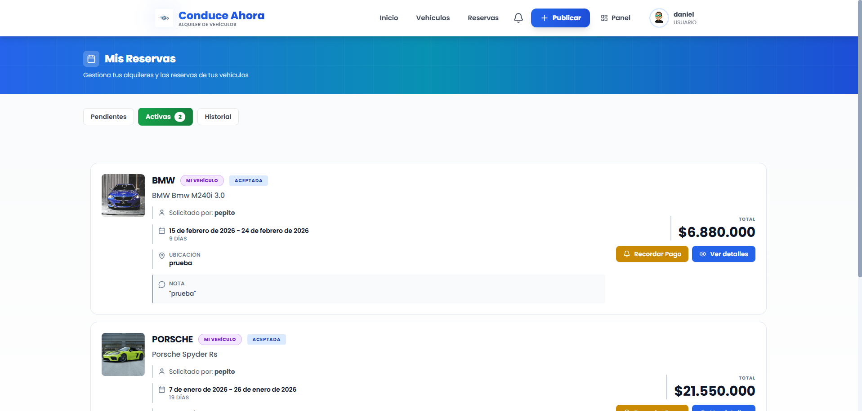This screenshot has width=862, height=411.
Task: Open the Historial tab
Action: click(x=218, y=117)
